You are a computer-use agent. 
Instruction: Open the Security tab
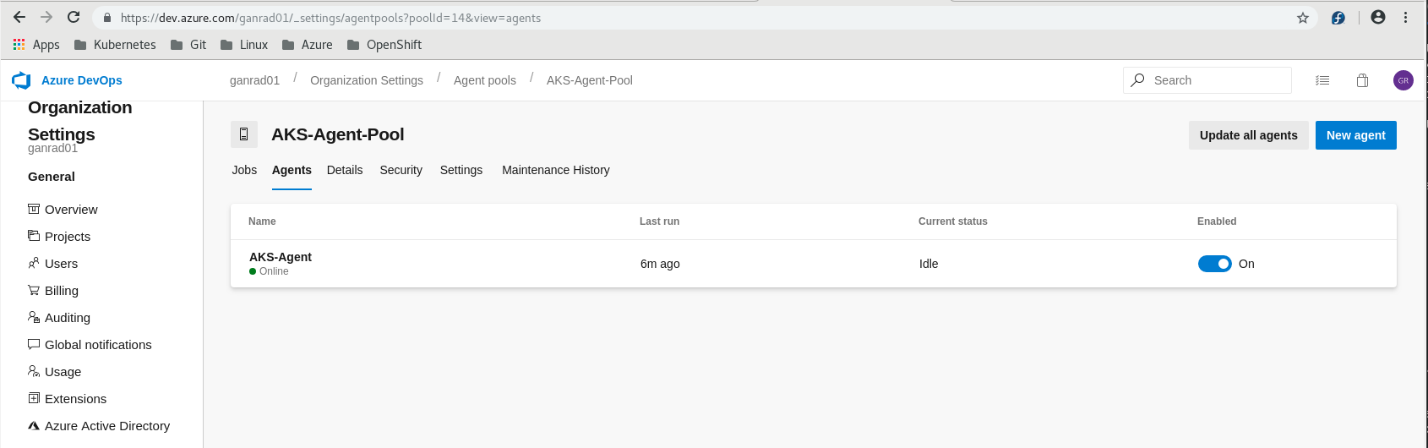[x=401, y=170]
